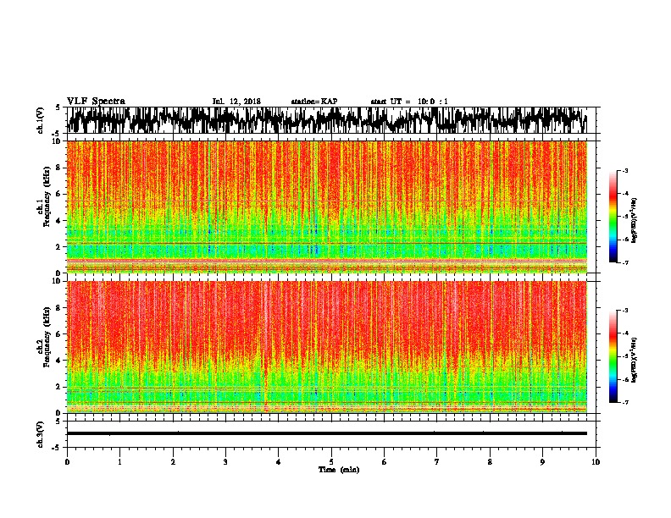Click the ch.2 spectrogram color scale bar
The image size is (671, 518).
pyautogui.click(x=613, y=356)
